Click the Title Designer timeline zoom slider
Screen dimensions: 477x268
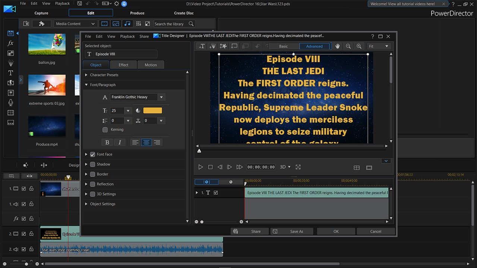202,222
